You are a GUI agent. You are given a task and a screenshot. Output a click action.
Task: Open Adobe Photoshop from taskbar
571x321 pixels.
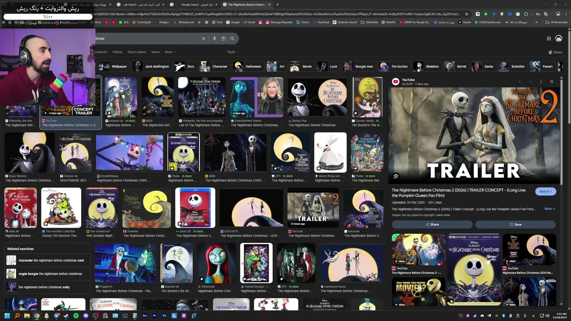pos(164,316)
